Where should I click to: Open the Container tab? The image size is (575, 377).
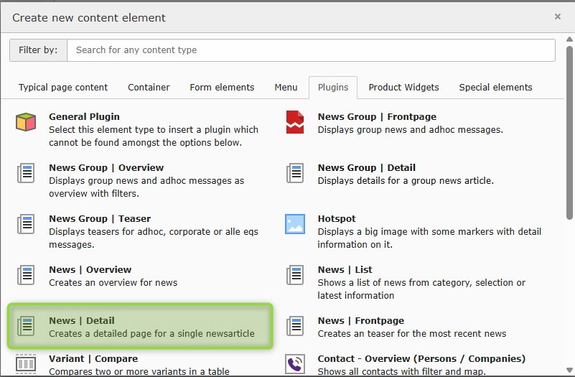coord(149,88)
